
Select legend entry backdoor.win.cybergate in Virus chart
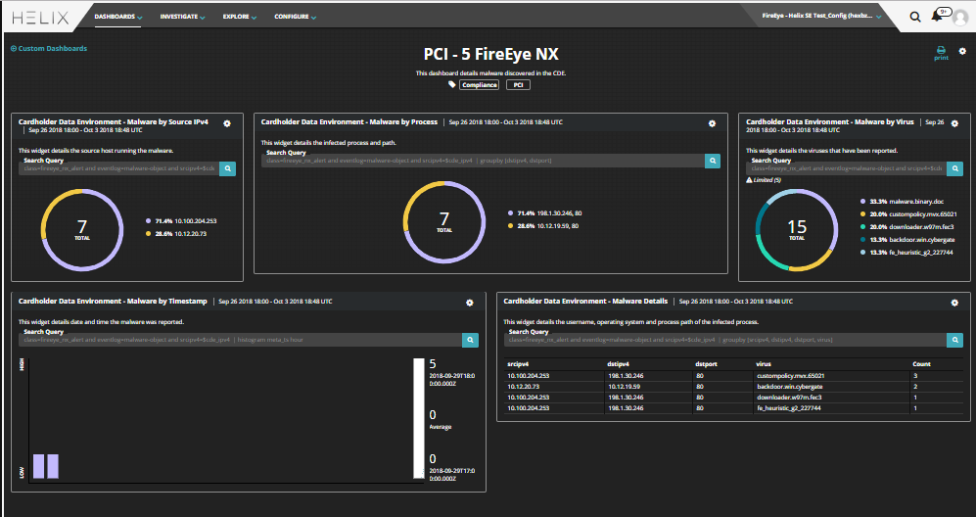(907, 239)
